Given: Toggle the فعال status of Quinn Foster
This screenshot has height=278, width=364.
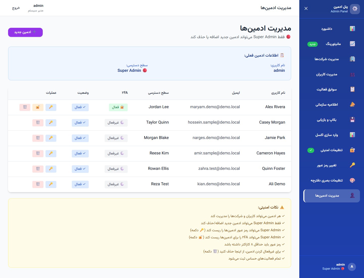Looking at the screenshot, I should pos(80,169).
